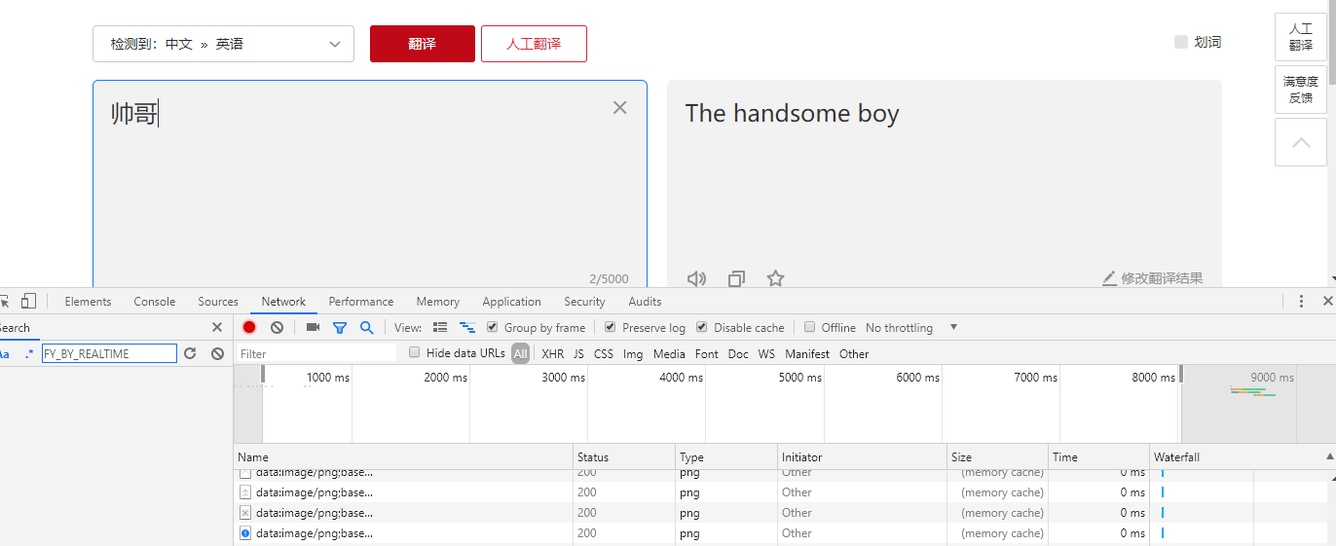Uncheck Group by frame

point(493,327)
